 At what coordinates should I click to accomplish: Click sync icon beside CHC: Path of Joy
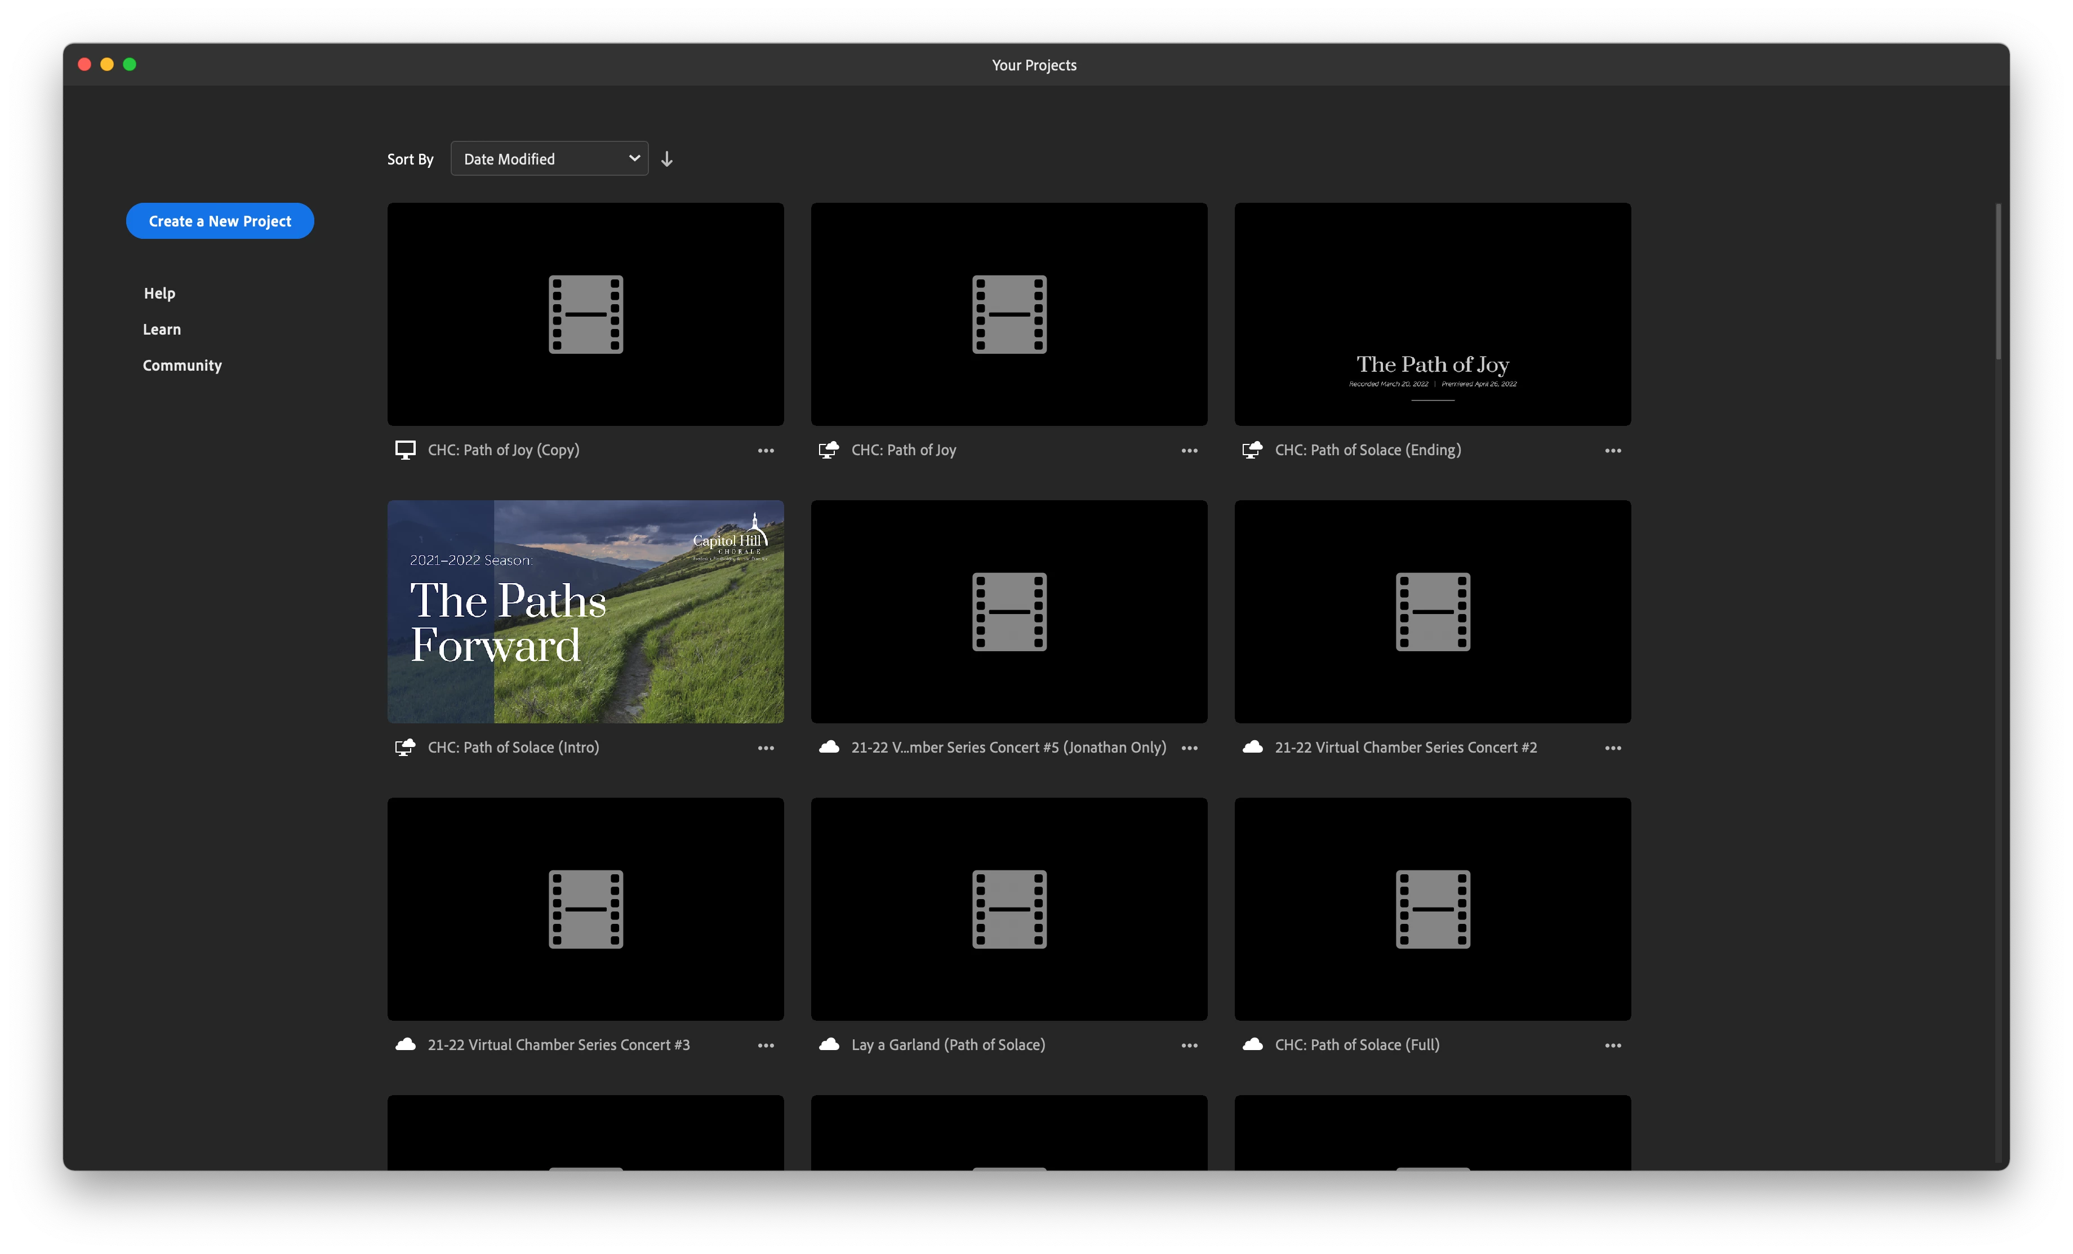click(829, 450)
